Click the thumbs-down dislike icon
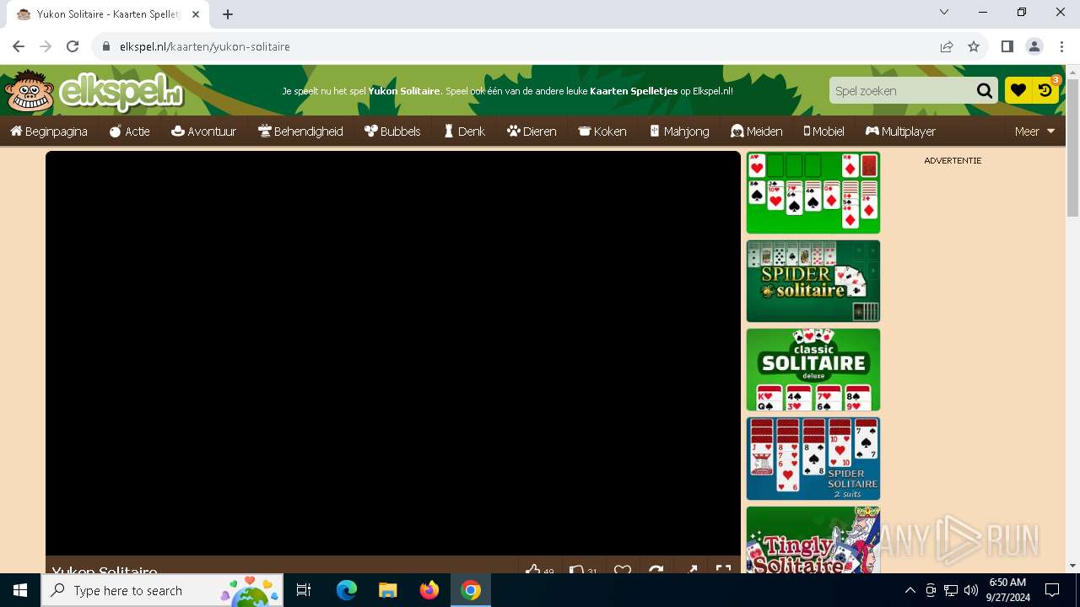The width and height of the screenshot is (1080, 607). [x=577, y=570]
